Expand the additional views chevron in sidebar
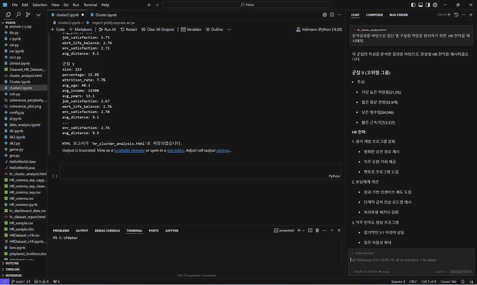 [38, 15]
